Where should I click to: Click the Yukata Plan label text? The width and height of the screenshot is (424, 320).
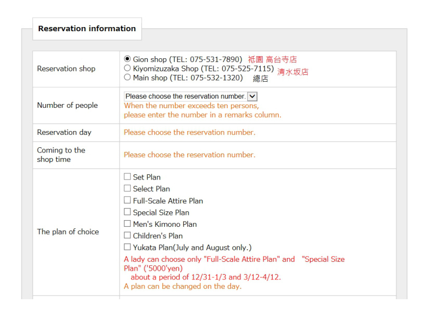click(192, 248)
